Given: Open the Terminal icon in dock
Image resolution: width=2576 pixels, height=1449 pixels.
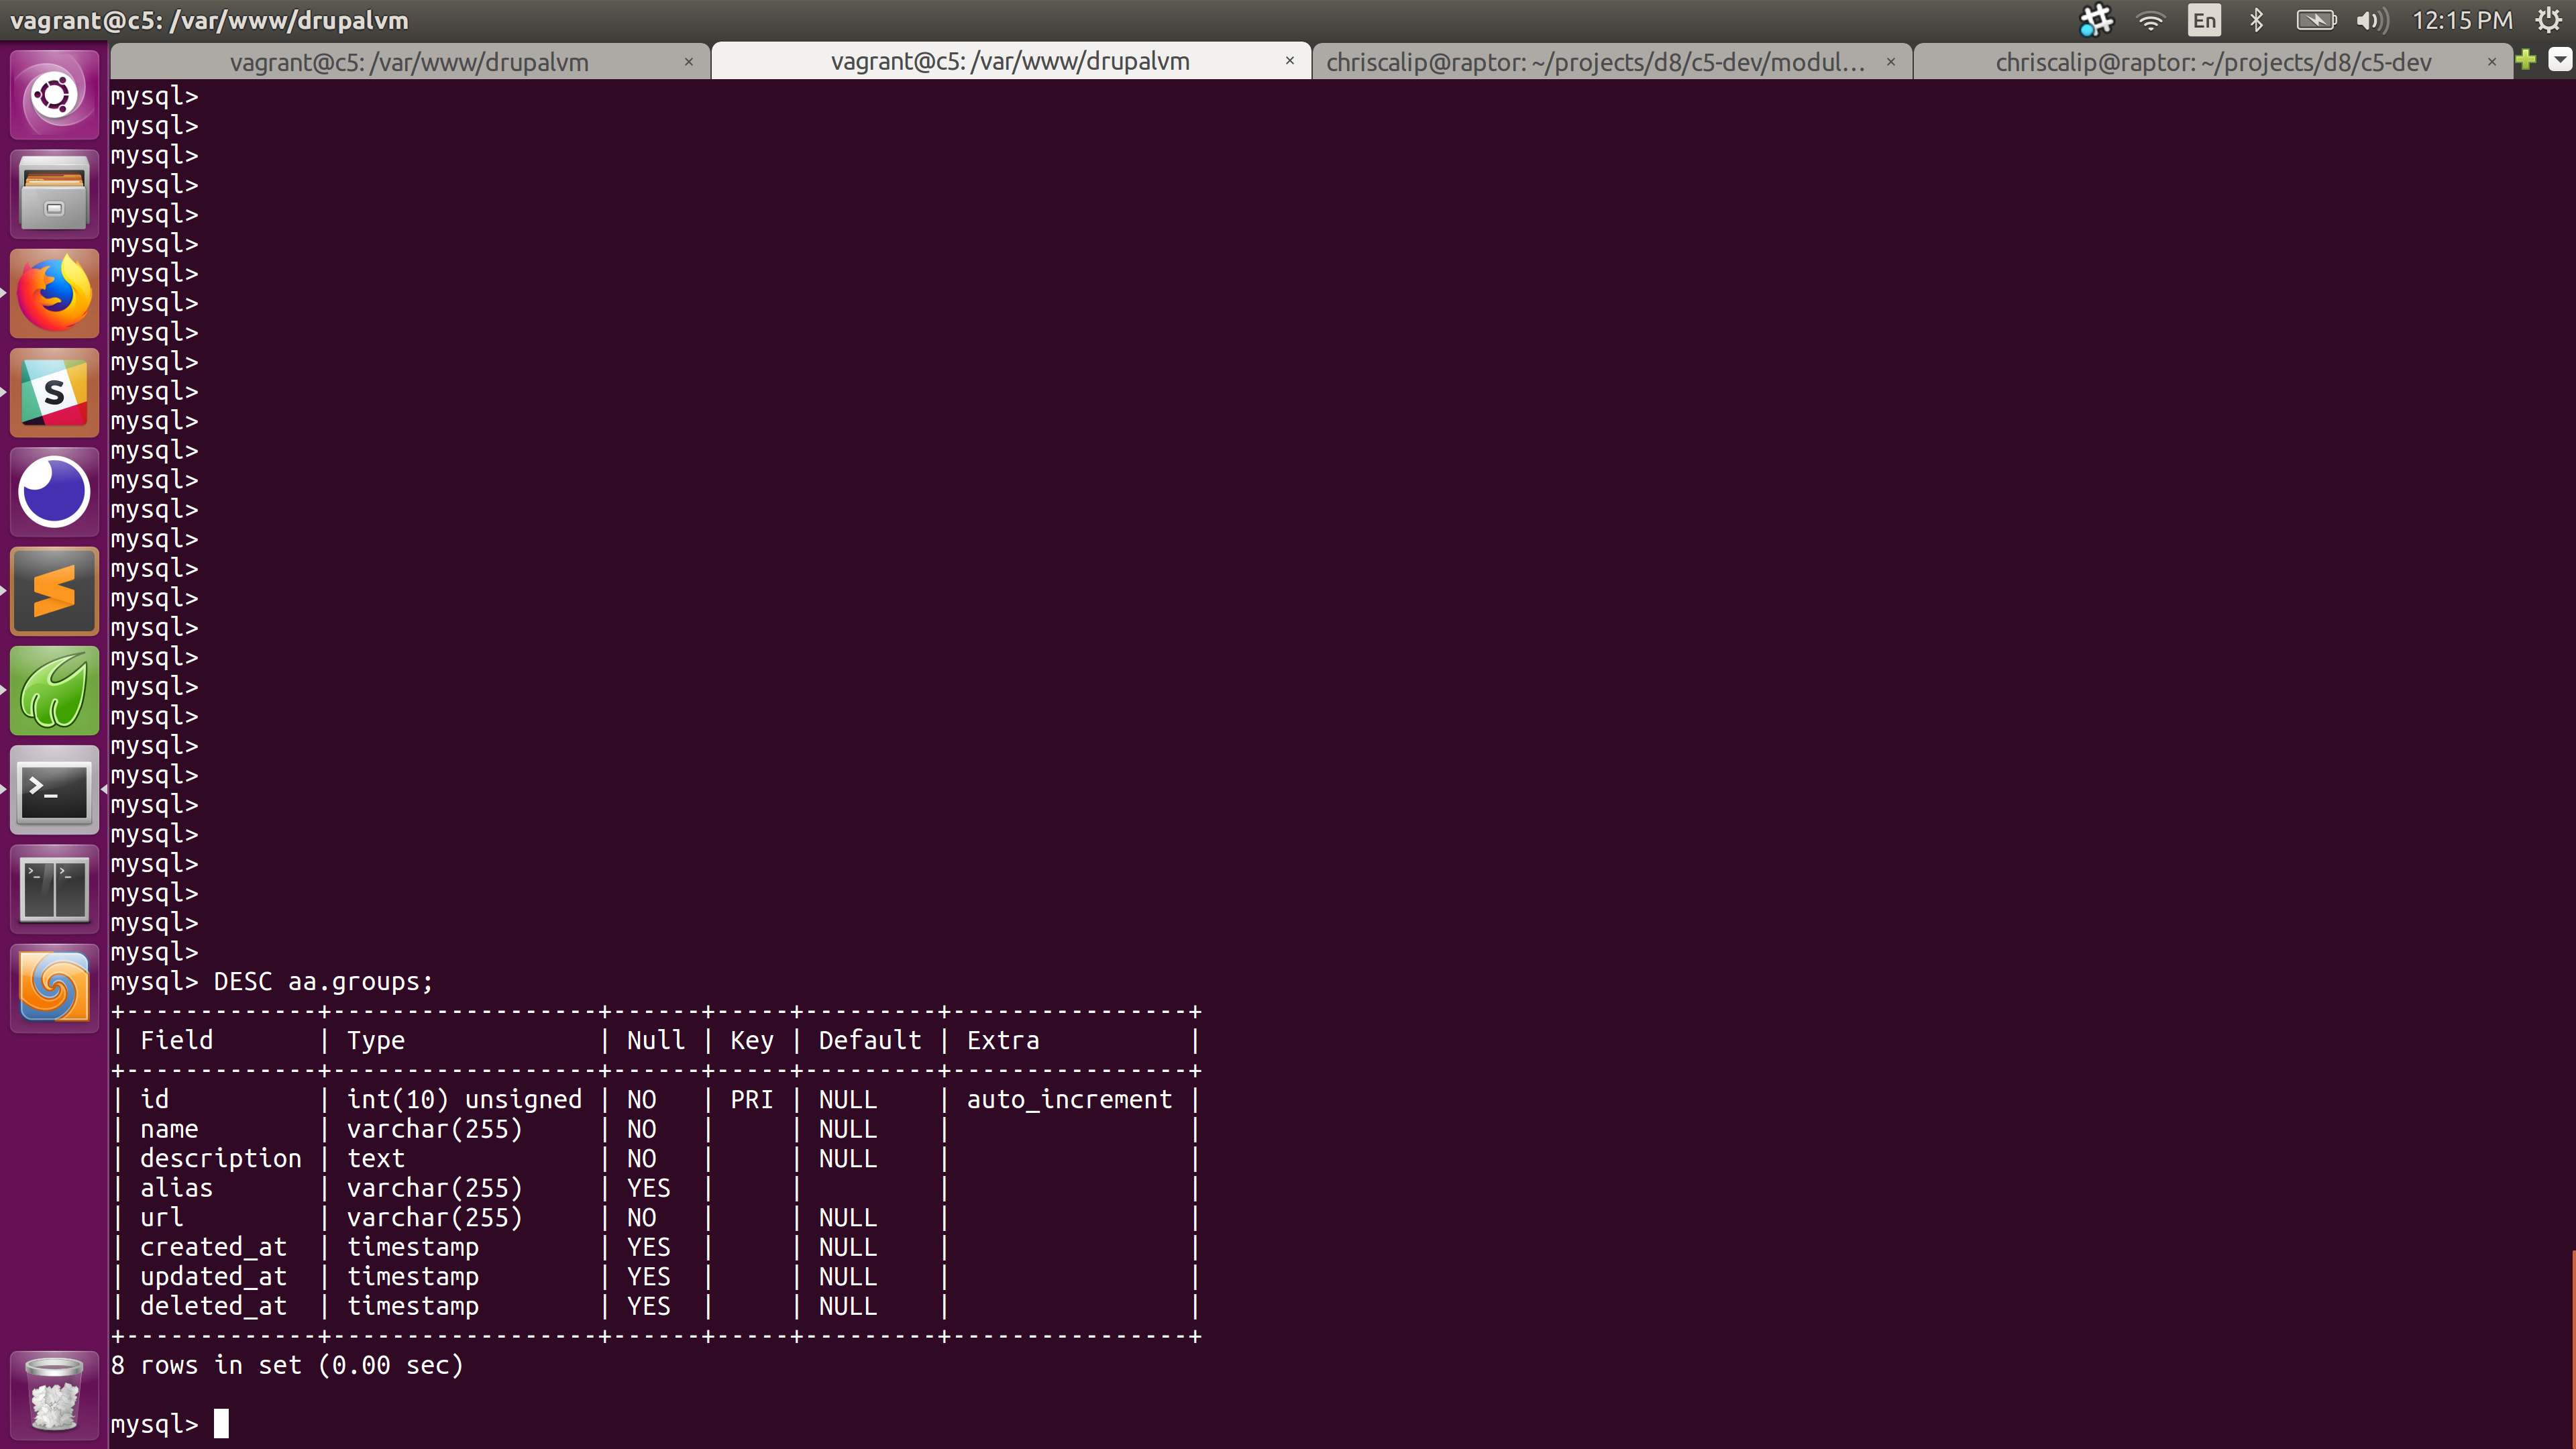Looking at the screenshot, I should tap(54, 789).
